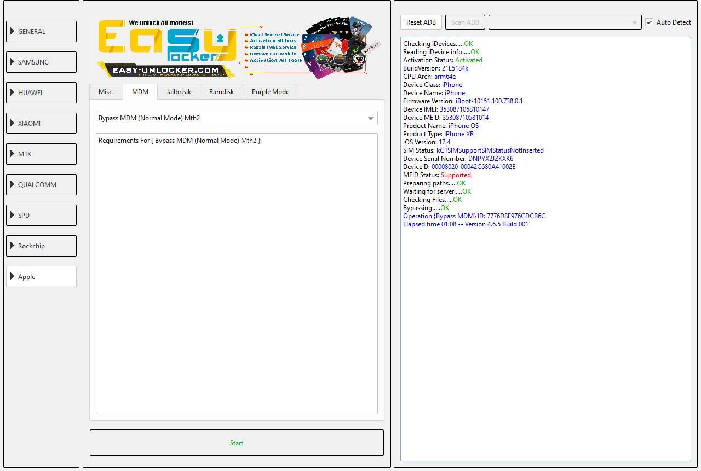
Task: Click the 'Firmware Version: iBoot-10151.100.738.0.1' line
Action: click(463, 101)
